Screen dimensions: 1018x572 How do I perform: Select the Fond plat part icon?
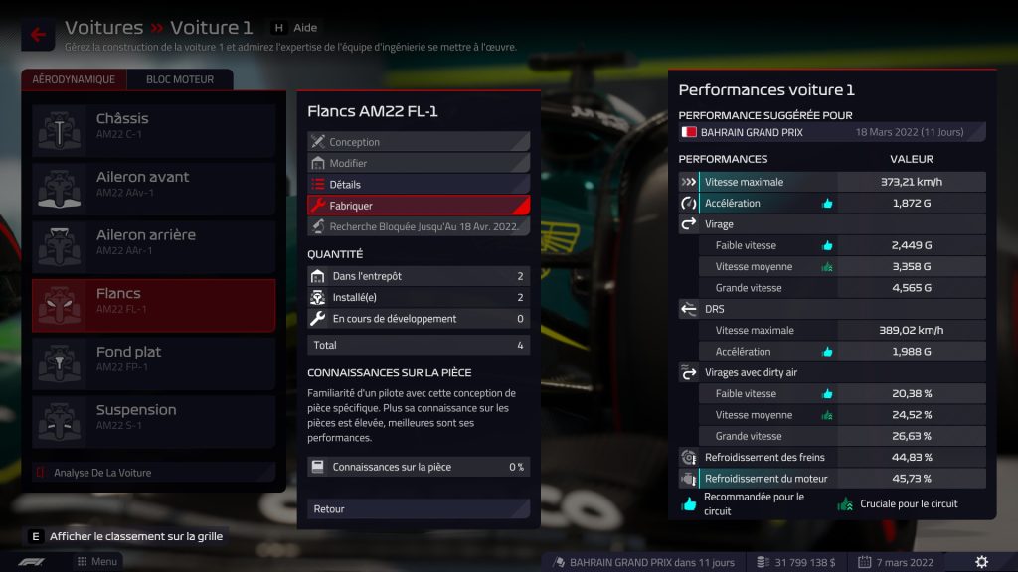(x=59, y=362)
